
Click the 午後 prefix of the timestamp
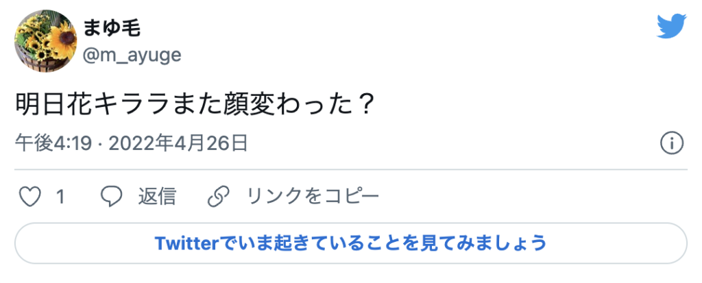(34, 144)
